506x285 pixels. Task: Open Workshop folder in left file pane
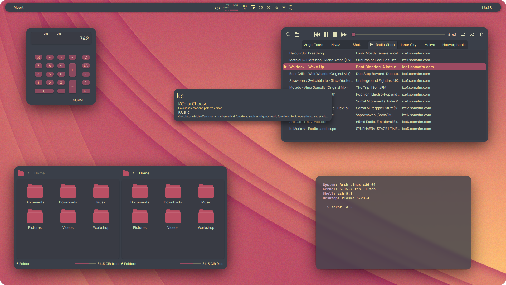[x=101, y=219]
